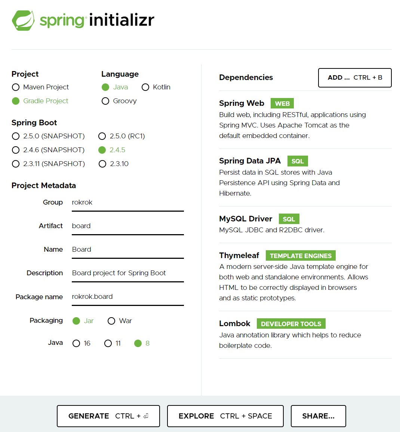Click the Project Metadata heading

[x=44, y=186]
